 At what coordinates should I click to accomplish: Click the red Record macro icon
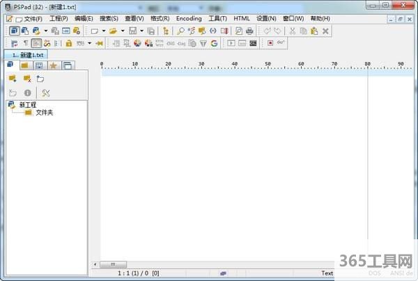coord(270,43)
